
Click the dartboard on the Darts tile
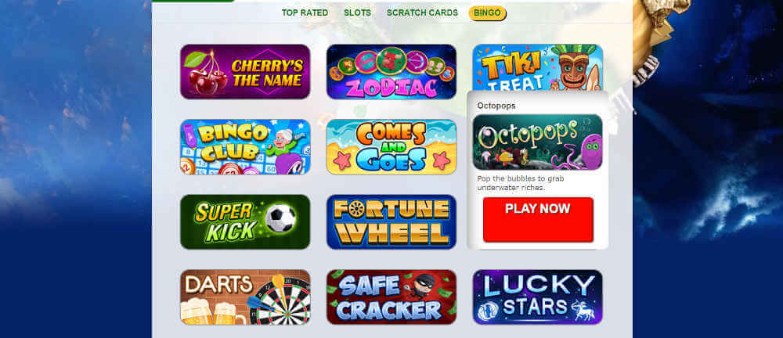point(280,301)
